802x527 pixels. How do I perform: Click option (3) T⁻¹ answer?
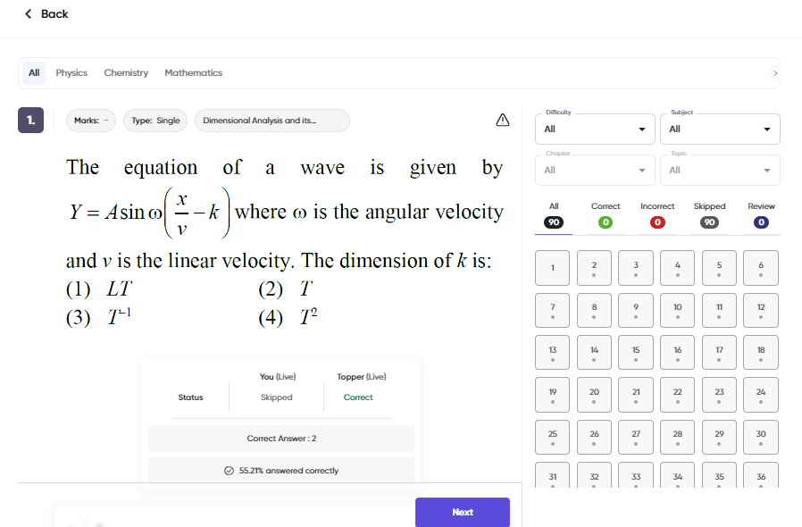coord(99,317)
